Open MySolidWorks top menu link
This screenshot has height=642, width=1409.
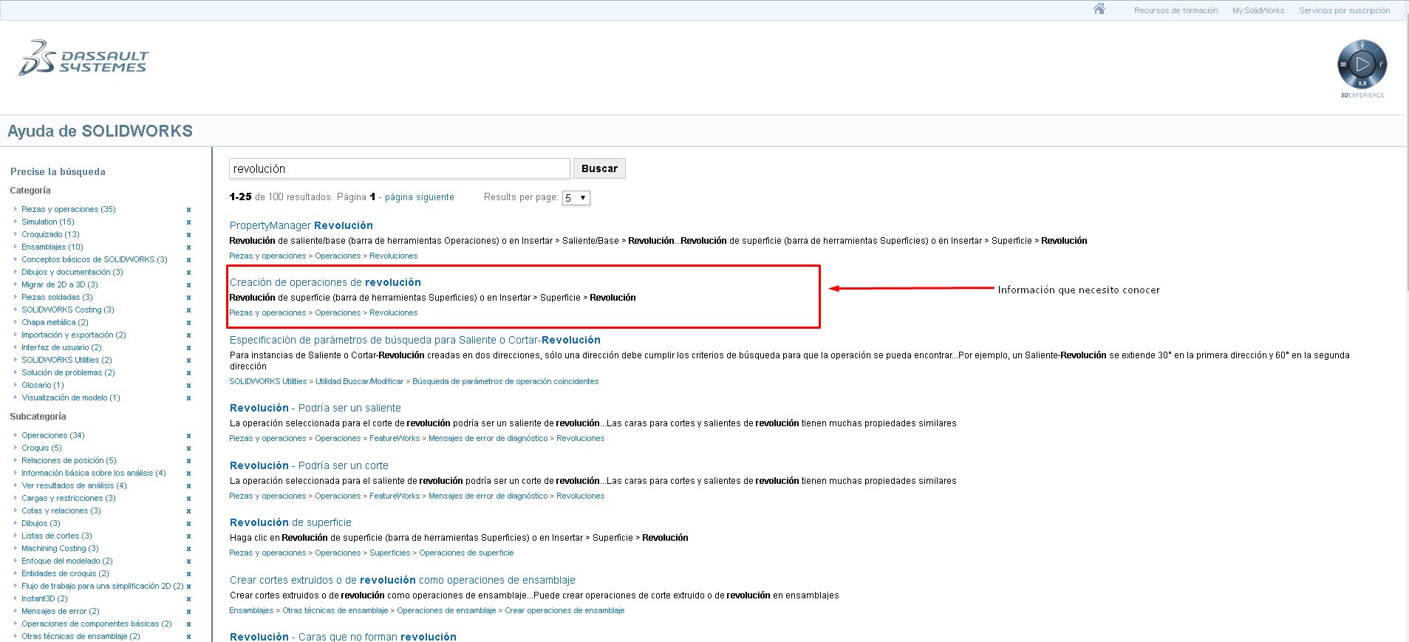(x=1258, y=10)
